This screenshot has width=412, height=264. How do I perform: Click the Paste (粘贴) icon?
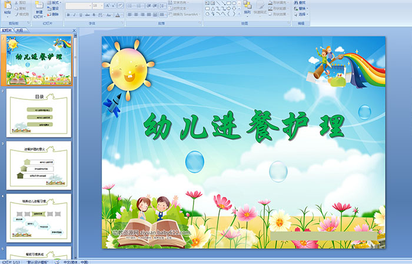click(x=8, y=6)
